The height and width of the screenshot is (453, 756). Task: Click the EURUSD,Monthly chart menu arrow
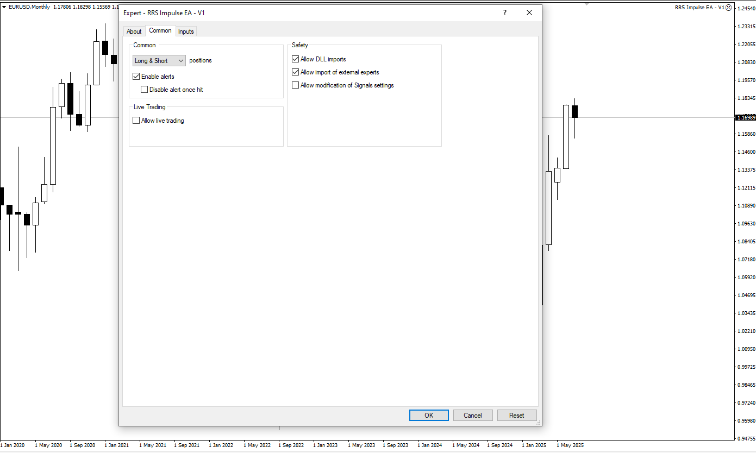tap(4, 7)
